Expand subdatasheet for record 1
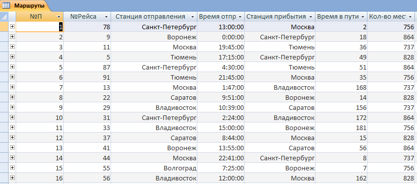The width and height of the screenshot is (417, 184). (12, 27)
